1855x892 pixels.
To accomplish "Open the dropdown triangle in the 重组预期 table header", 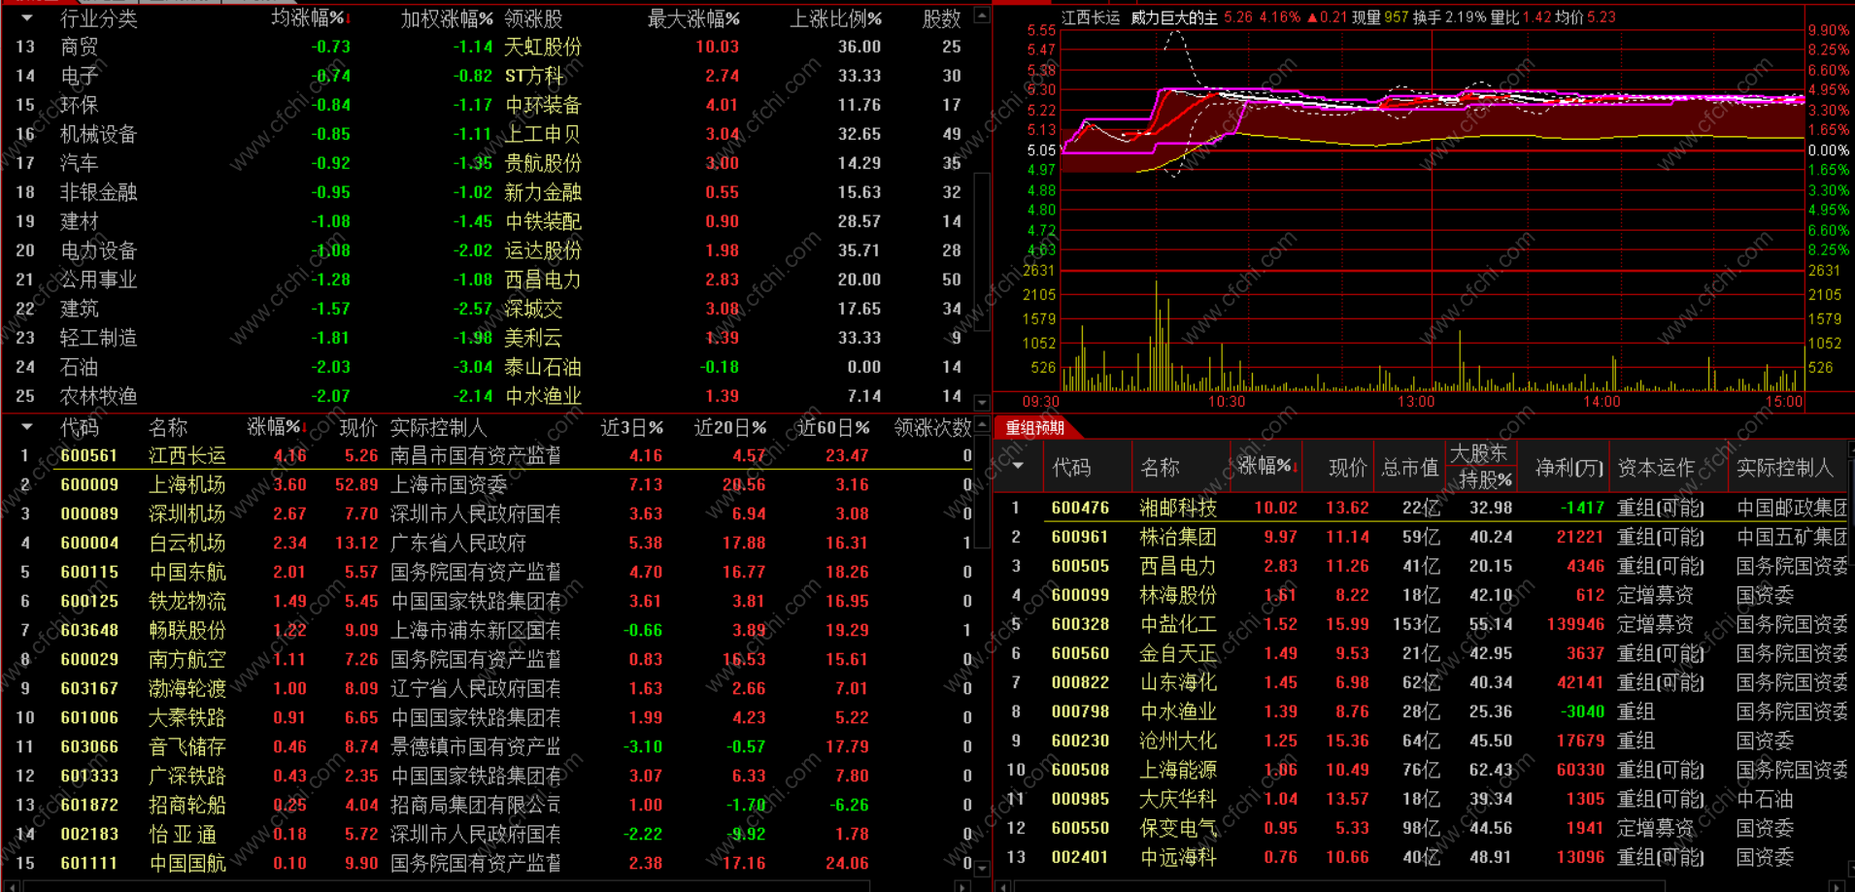I will [x=1017, y=466].
